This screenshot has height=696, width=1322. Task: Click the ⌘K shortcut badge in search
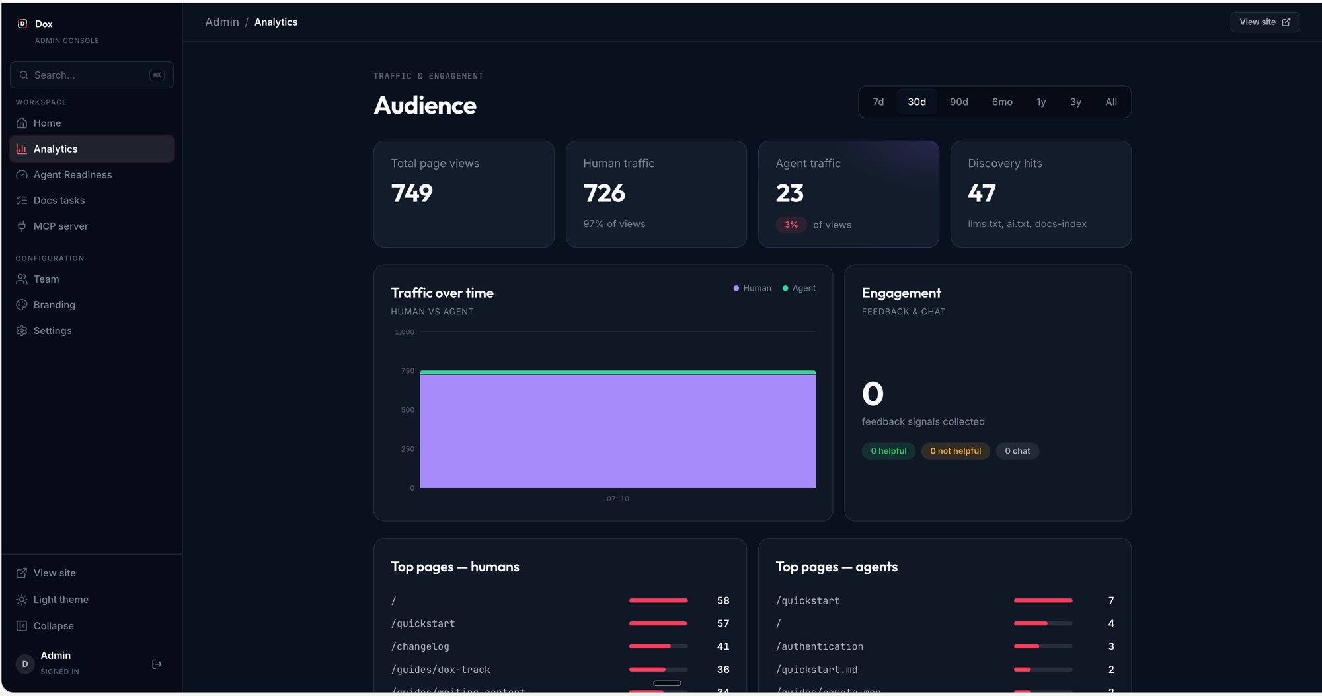157,75
